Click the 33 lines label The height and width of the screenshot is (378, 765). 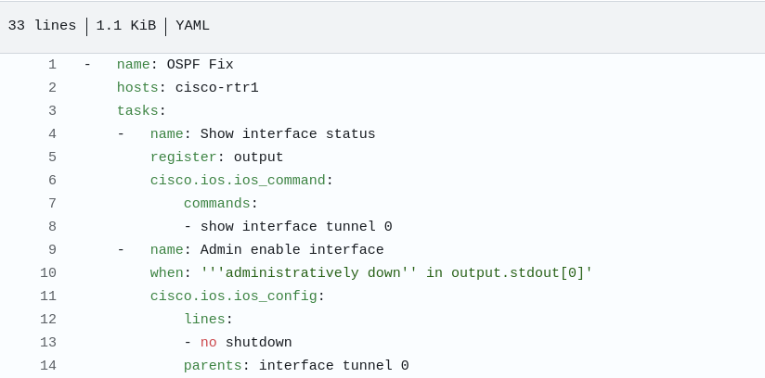coord(42,26)
